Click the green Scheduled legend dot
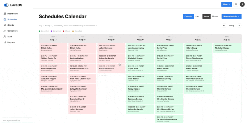247x123 pixels. pyautogui.click(x=40, y=31)
